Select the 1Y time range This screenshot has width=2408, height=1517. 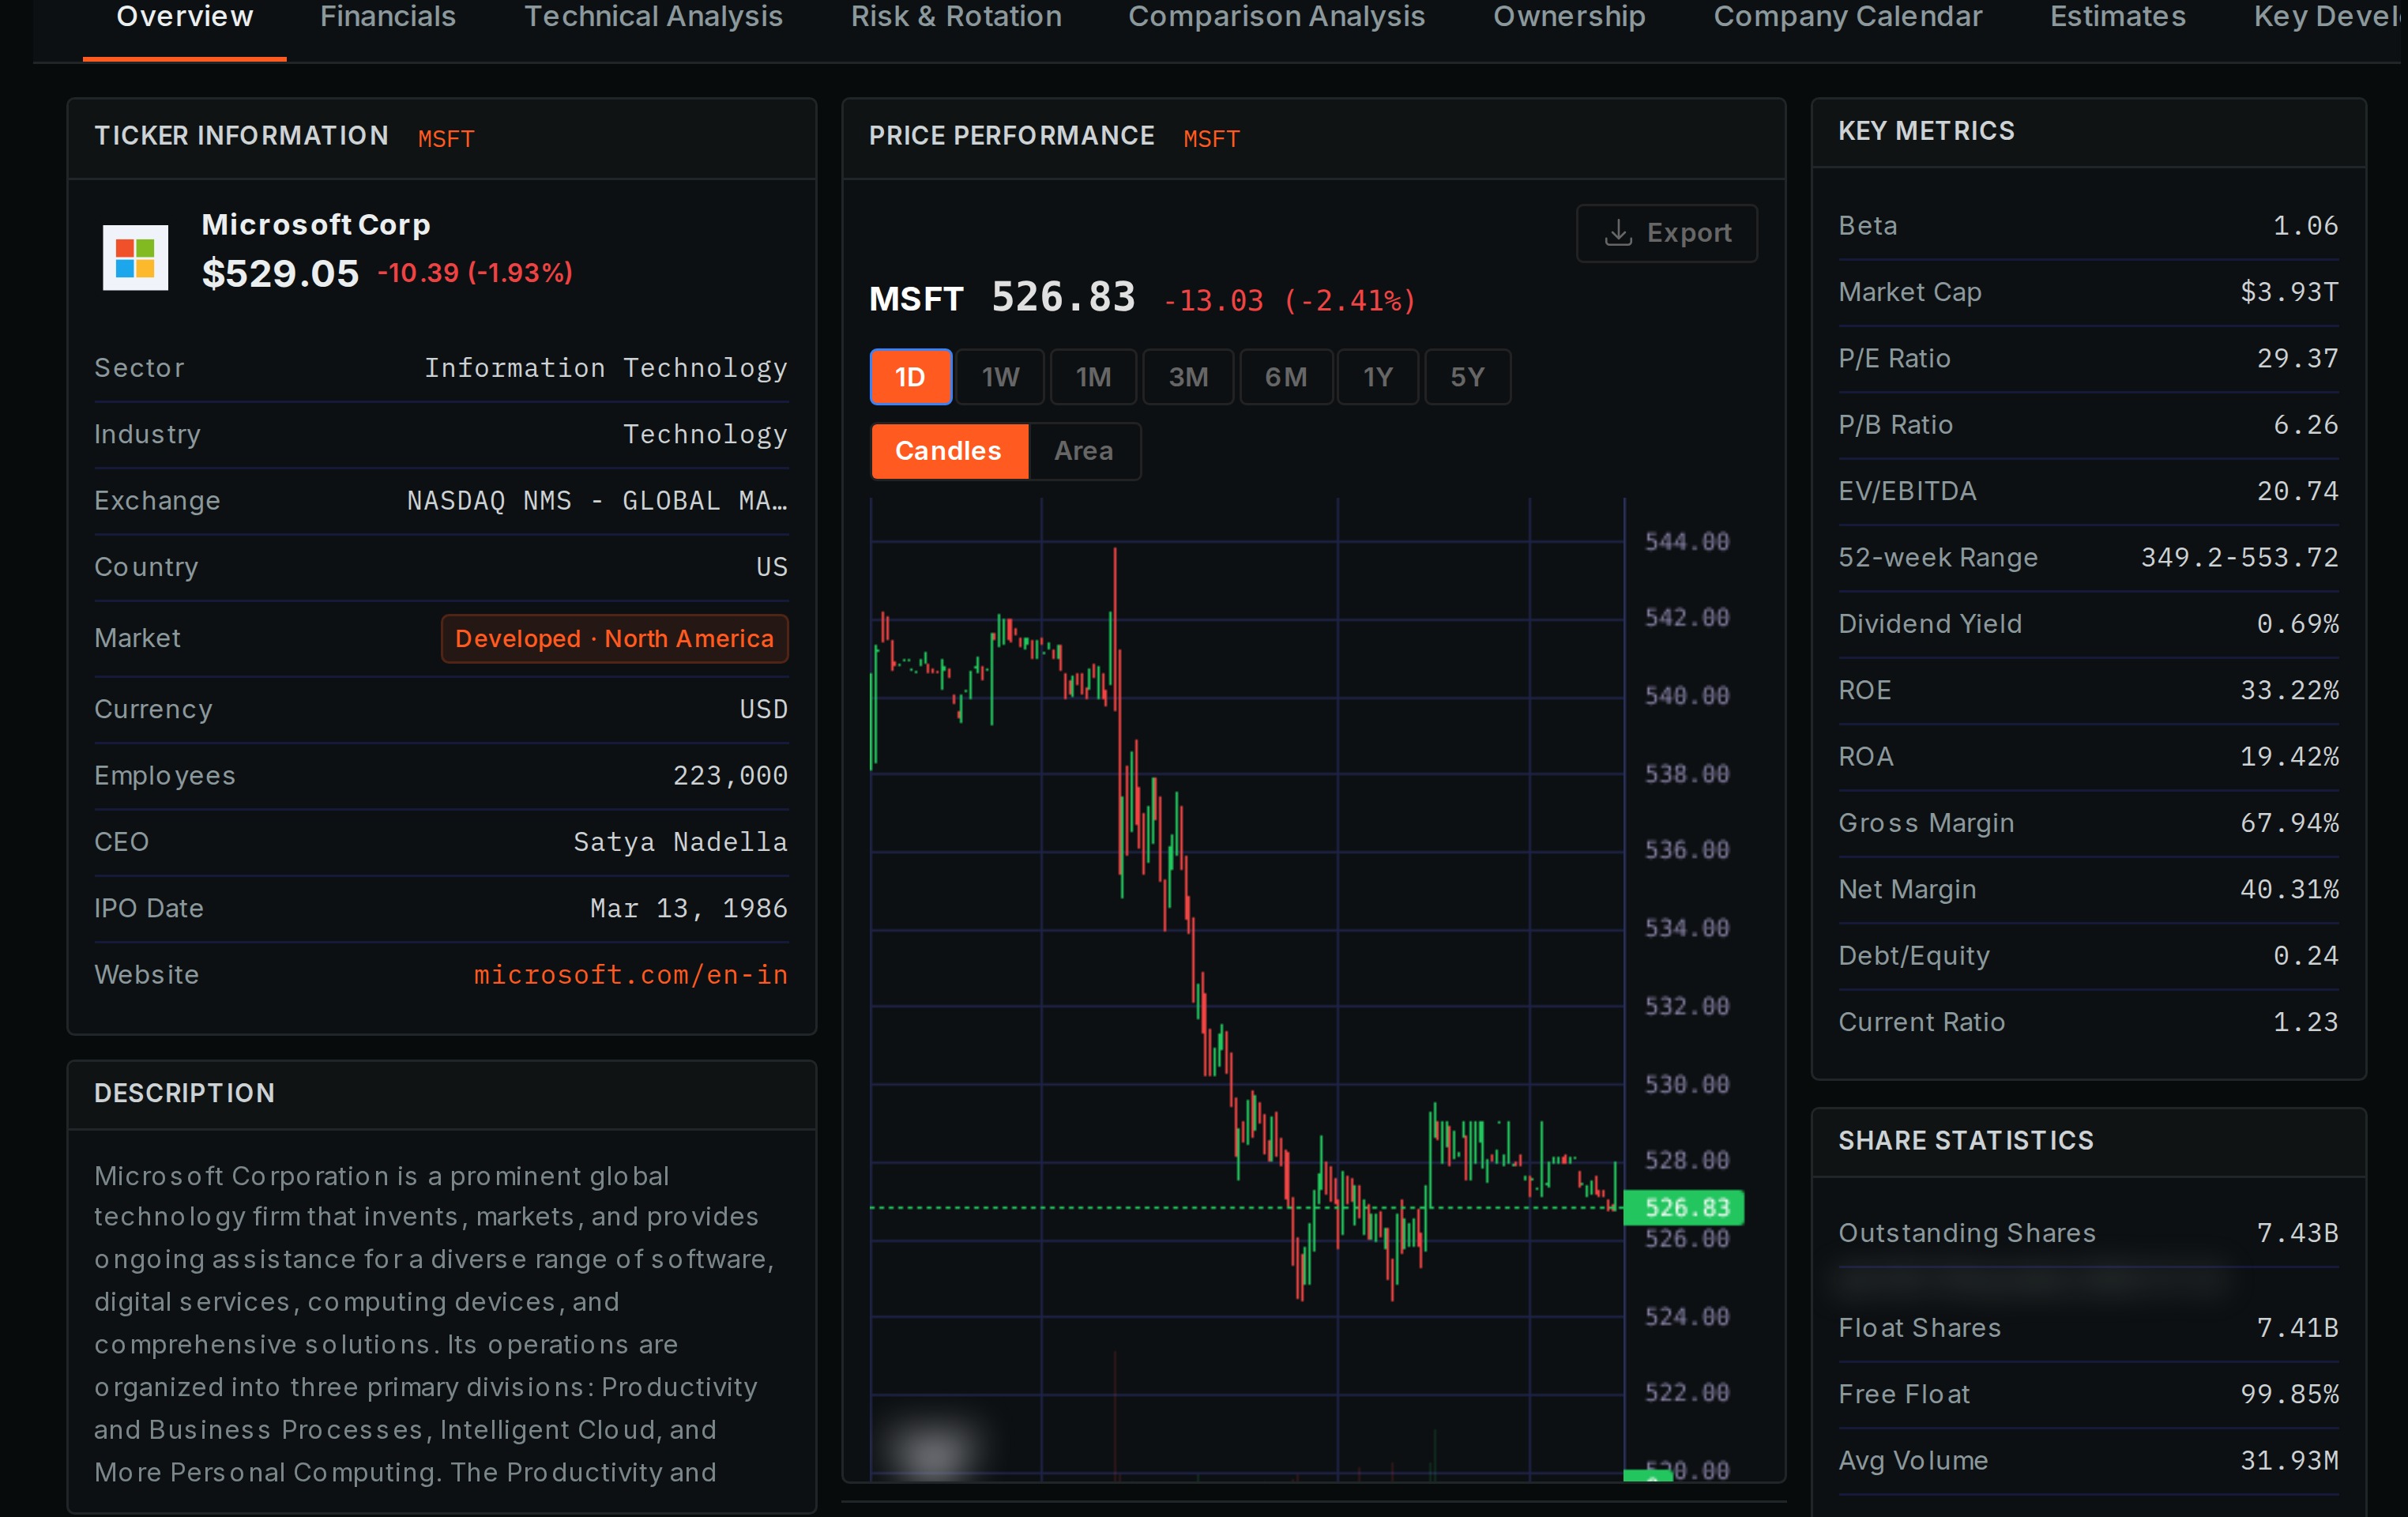pos(1378,377)
